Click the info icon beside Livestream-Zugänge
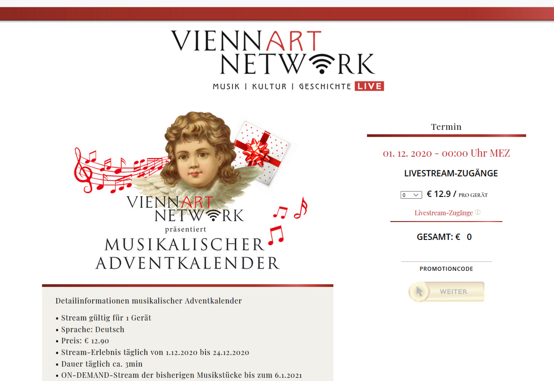The image size is (554, 381). coord(478,212)
